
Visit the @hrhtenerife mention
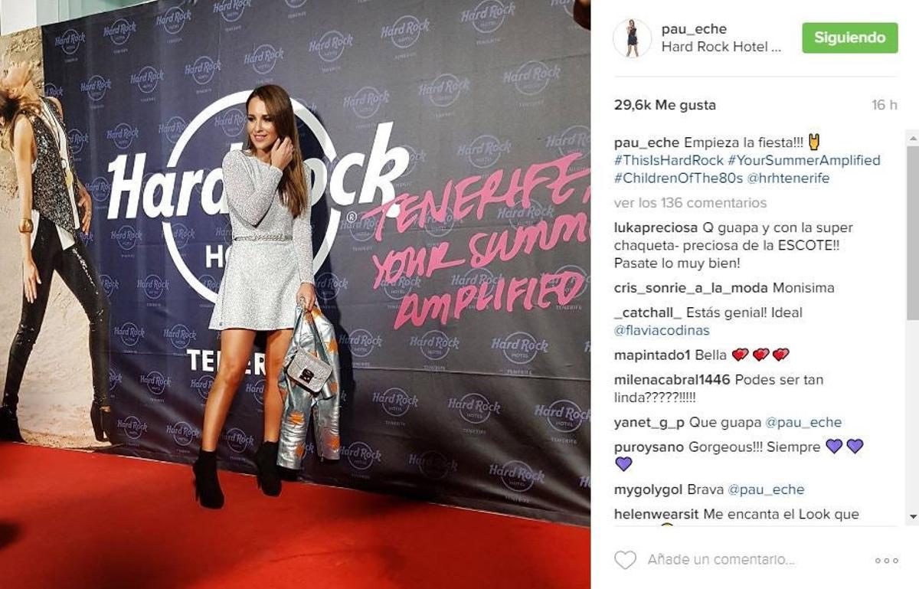tap(787, 178)
